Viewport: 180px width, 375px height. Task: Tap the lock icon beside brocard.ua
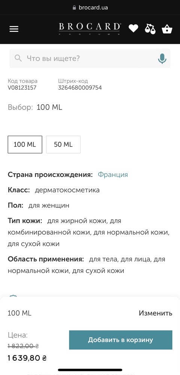(74, 7)
